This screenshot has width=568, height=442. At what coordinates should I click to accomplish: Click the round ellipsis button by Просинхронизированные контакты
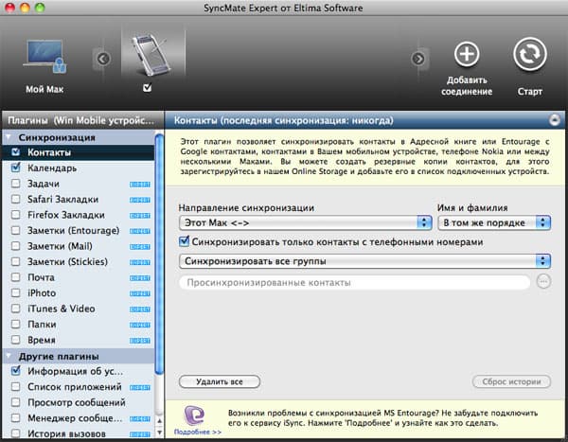pos(543,281)
